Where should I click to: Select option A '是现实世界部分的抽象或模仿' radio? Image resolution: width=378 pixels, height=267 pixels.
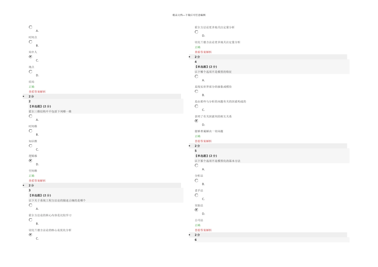(x=197, y=77)
